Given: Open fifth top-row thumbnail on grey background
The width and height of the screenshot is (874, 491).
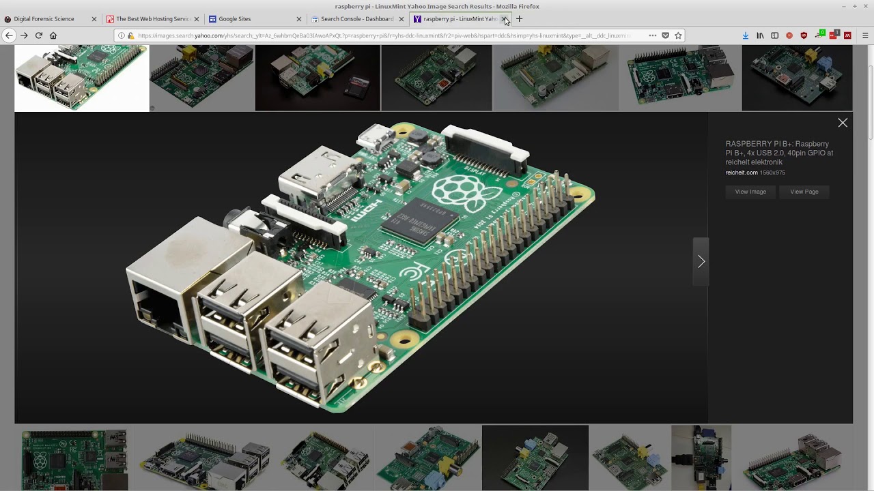Looking at the screenshot, I should (x=555, y=77).
